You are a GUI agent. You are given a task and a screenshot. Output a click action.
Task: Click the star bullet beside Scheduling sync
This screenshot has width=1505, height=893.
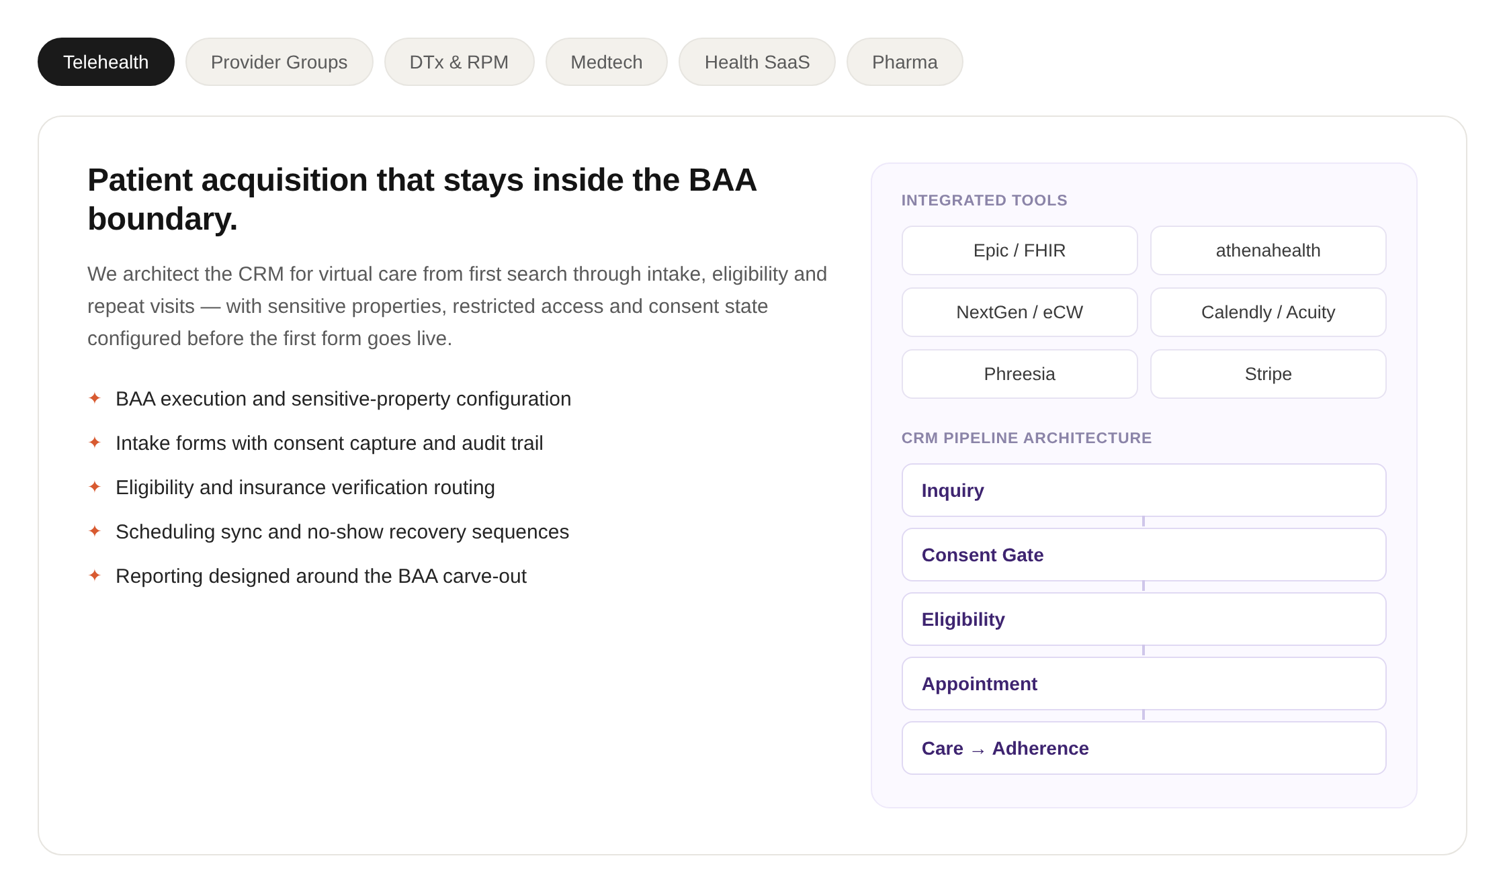coord(95,531)
